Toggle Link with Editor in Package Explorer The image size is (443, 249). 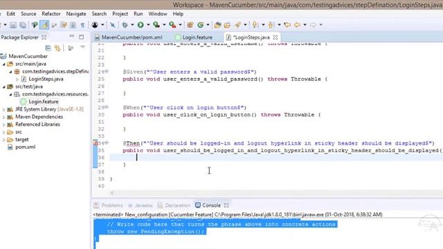(x=57, y=48)
